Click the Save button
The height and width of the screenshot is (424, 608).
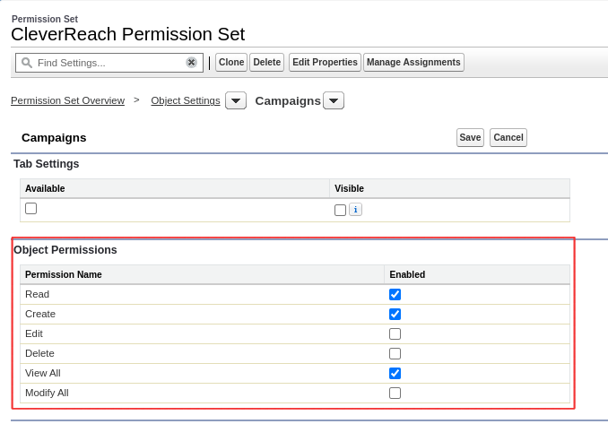point(470,137)
